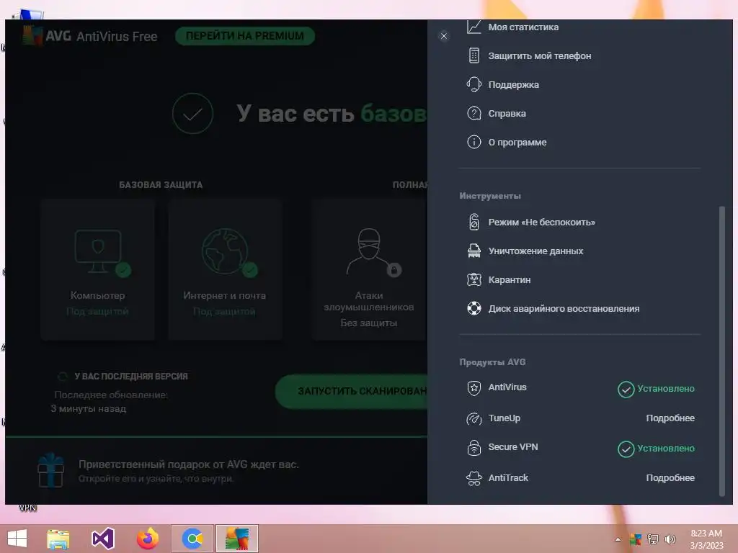
Task: Open Уничтожение данных tool entry
Action: click(x=535, y=251)
